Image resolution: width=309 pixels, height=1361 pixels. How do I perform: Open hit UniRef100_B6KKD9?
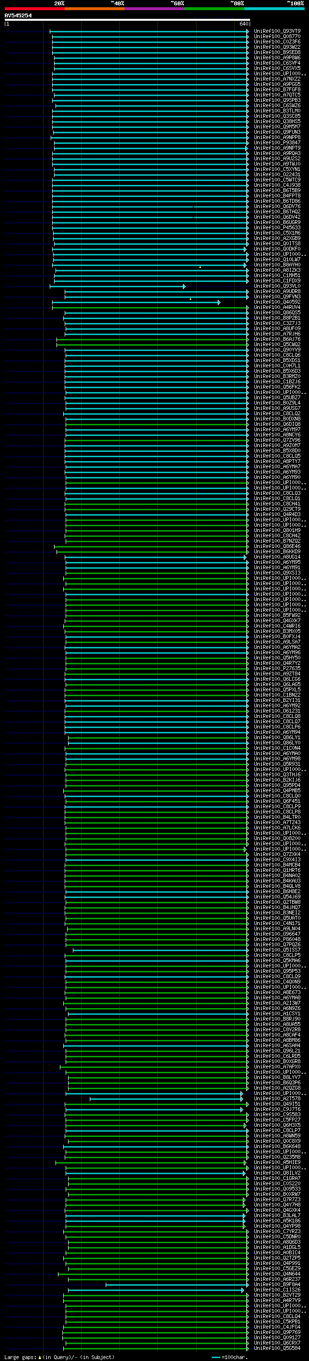[x=277, y=551]
